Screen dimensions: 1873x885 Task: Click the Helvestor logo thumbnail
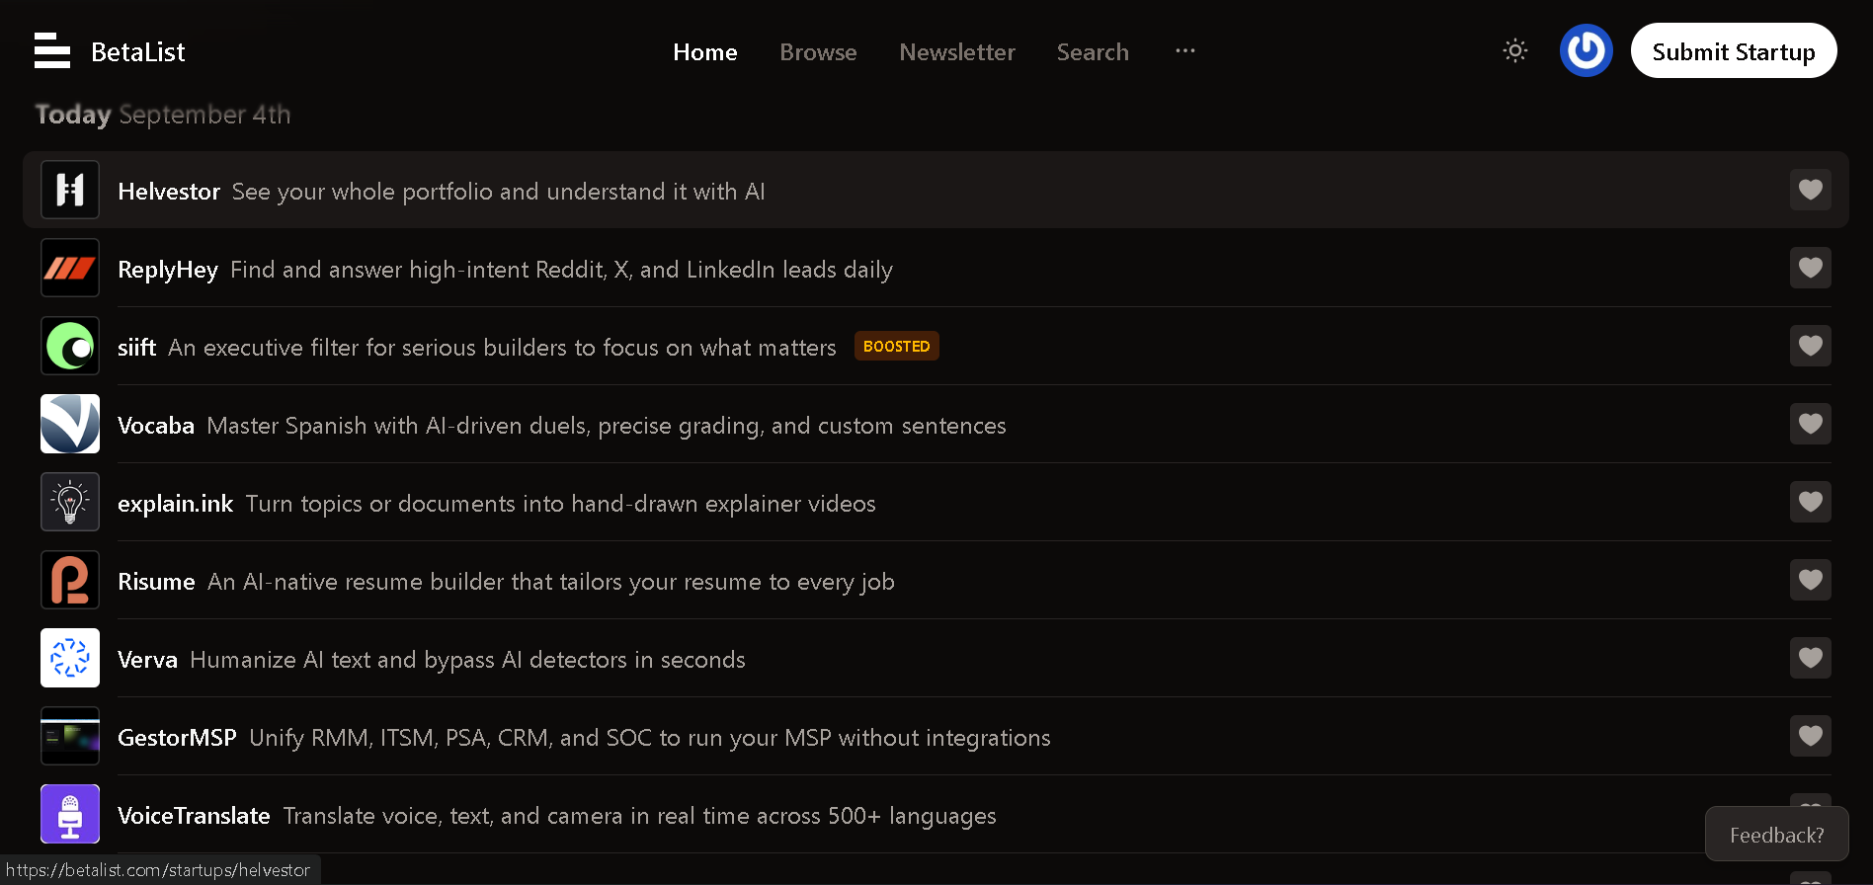pyautogui.click(x=70, y=190)
